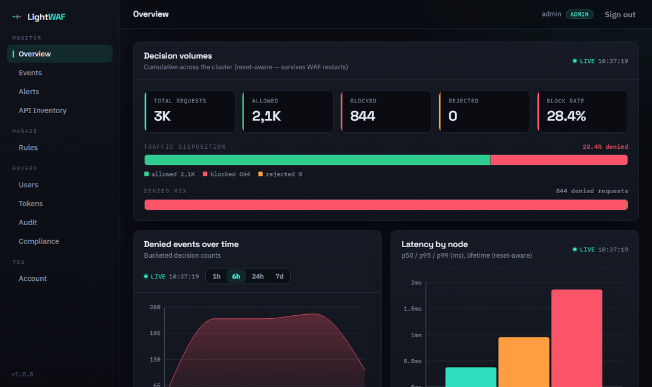Click the LightWAF logo icon

(x=17, y=17)
